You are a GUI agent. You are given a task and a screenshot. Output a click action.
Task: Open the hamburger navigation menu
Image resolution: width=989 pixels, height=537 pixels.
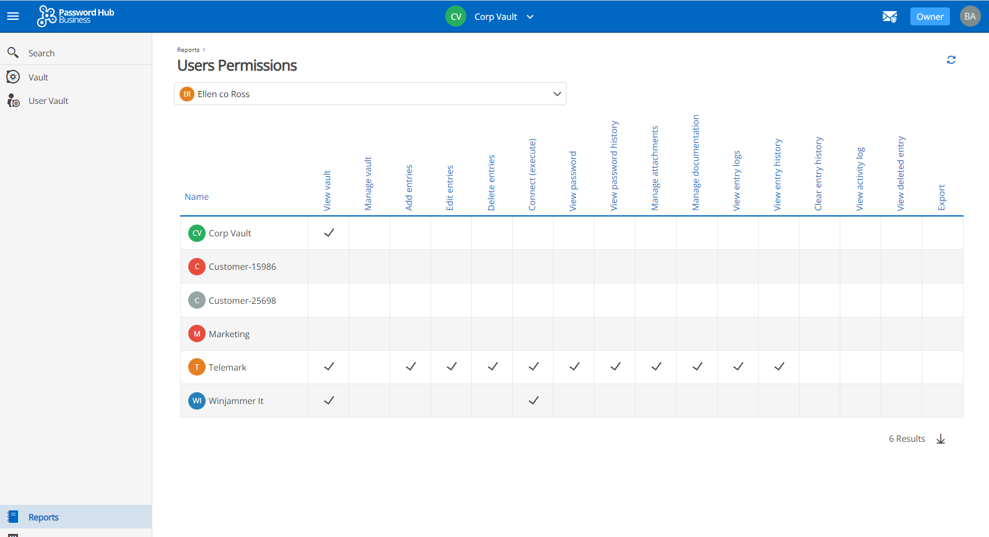[13, 16]
